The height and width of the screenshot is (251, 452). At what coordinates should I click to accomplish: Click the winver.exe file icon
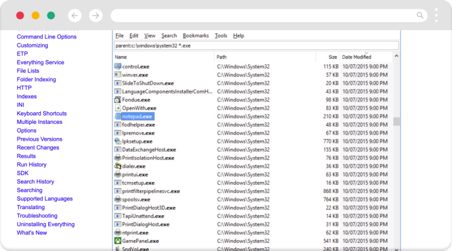[118, 75]
